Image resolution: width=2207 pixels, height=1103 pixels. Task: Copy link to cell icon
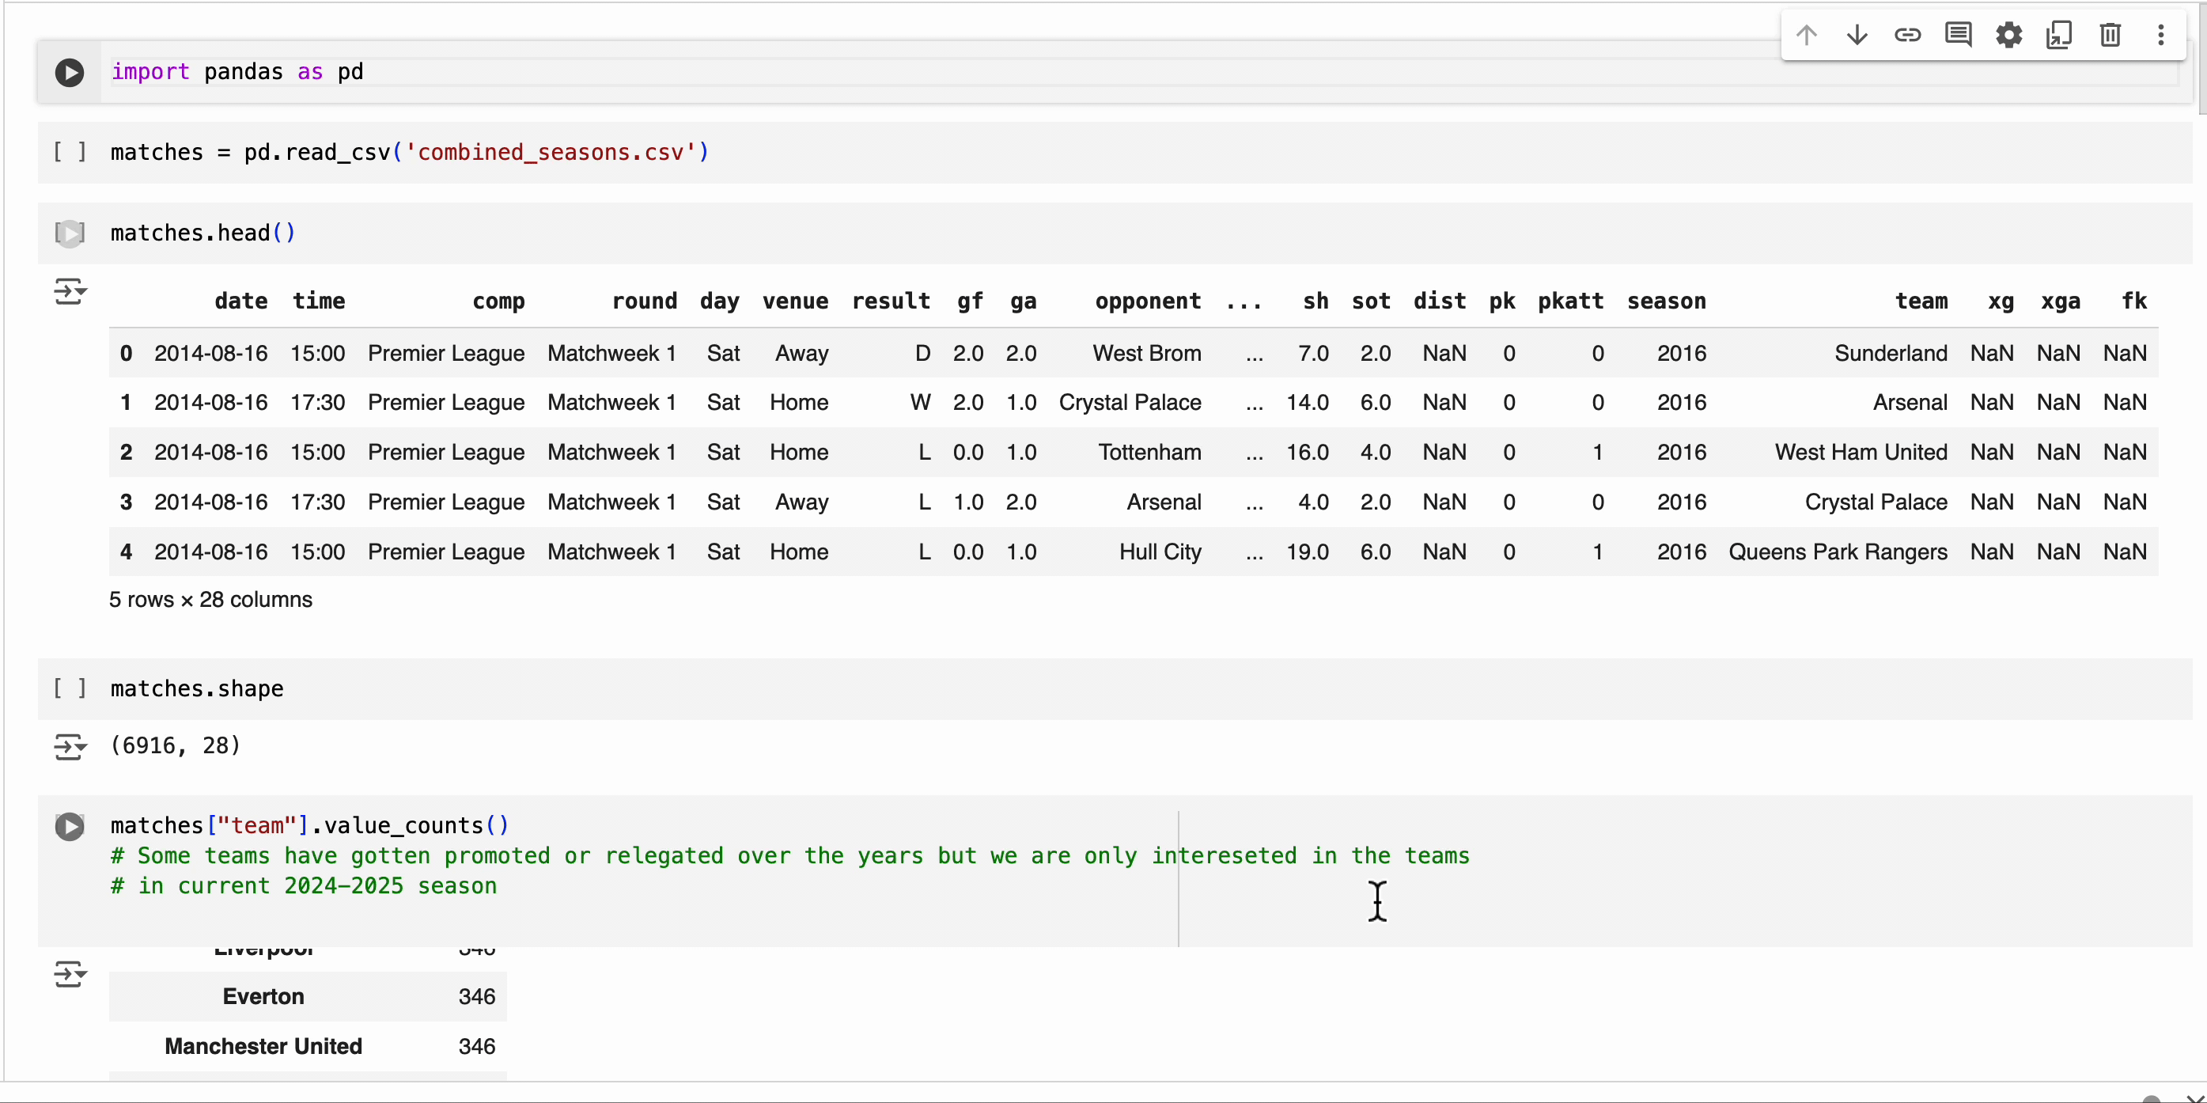click(1907, 35)
